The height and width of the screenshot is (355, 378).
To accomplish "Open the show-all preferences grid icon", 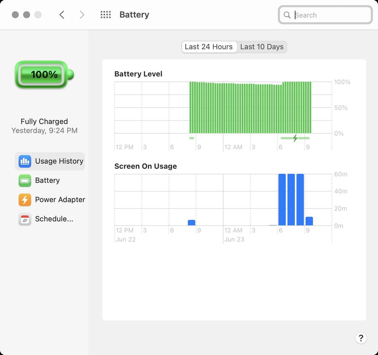I will point(106,15).
